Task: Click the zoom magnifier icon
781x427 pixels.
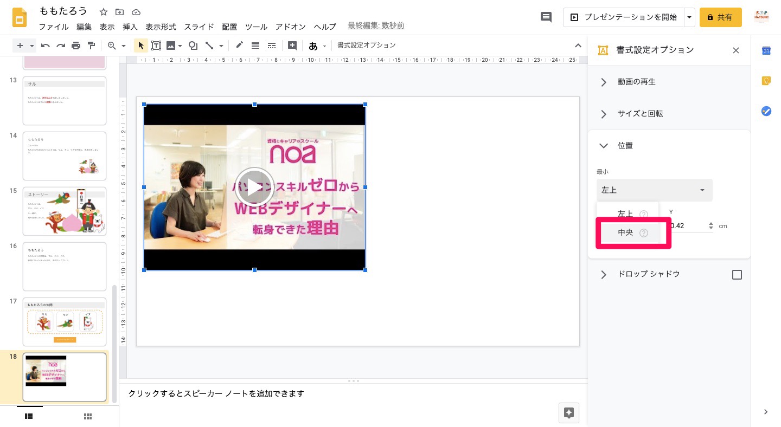Action: [x=112, y=46]
